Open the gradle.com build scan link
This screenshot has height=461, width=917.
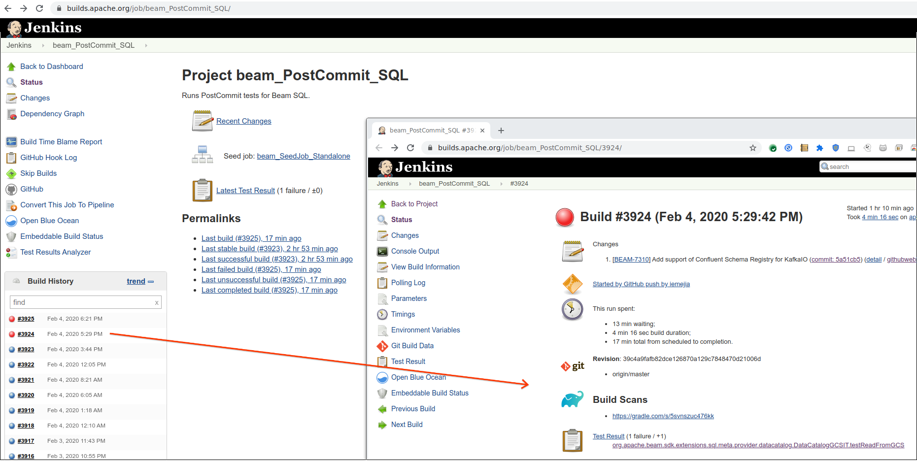click(x=663, y=416)
